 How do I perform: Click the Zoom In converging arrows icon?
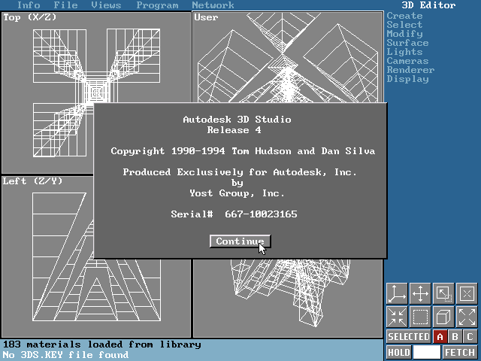(x=397, y=317)
